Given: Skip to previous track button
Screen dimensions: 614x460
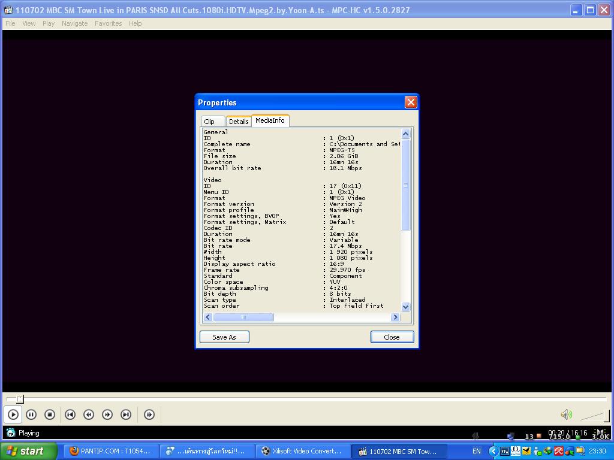Looking at the screenshot, I should pyautogui.click(x=70, y=414).
